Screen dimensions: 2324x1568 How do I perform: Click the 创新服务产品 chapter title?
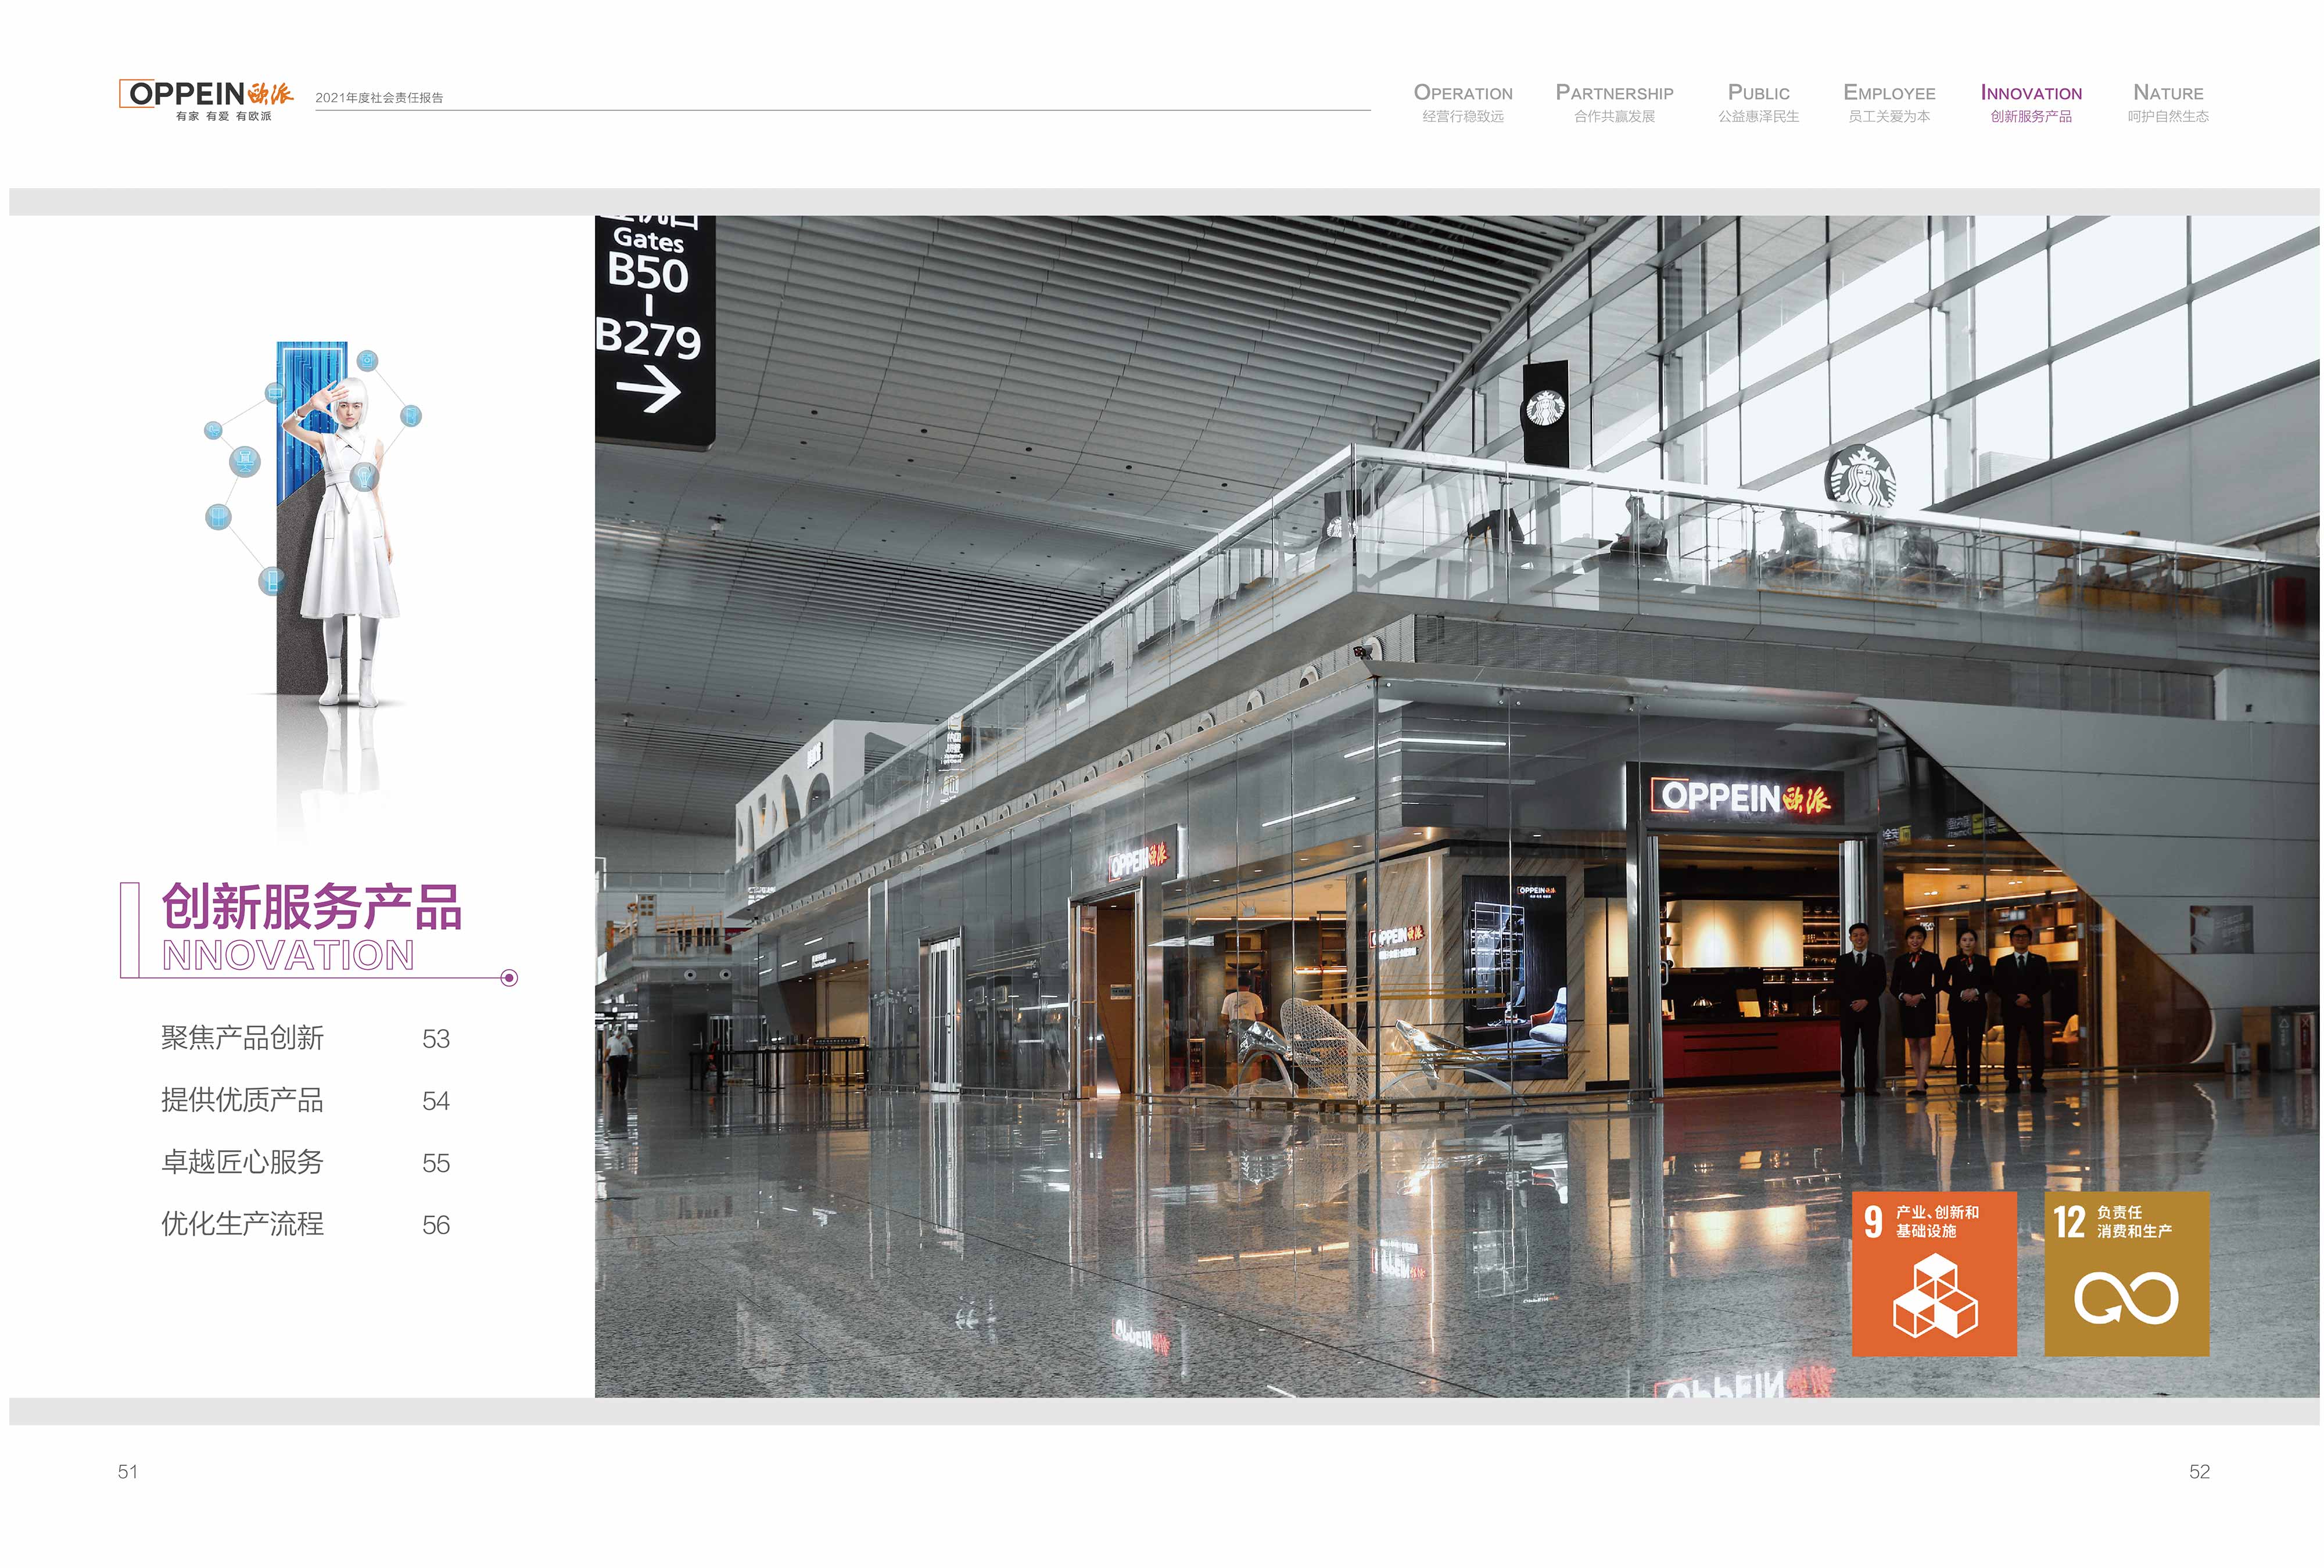[x=311, y=907]
